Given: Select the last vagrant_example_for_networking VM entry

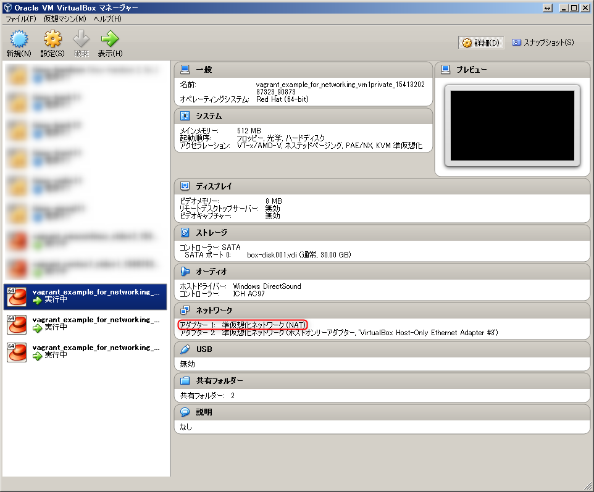Looking at the screenshot, I should (x=85, y=352).
